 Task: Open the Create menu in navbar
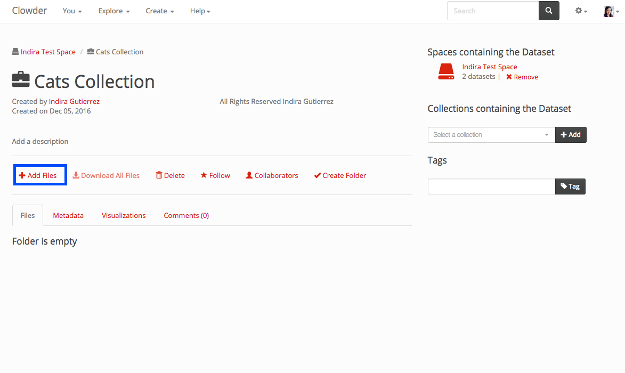pos(160,11)
